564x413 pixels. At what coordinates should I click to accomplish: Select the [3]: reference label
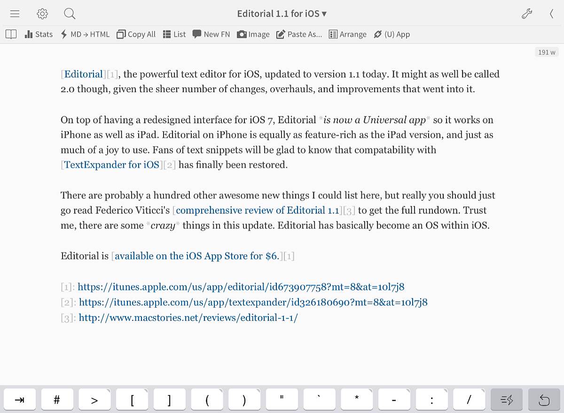(x=69, y=318)
